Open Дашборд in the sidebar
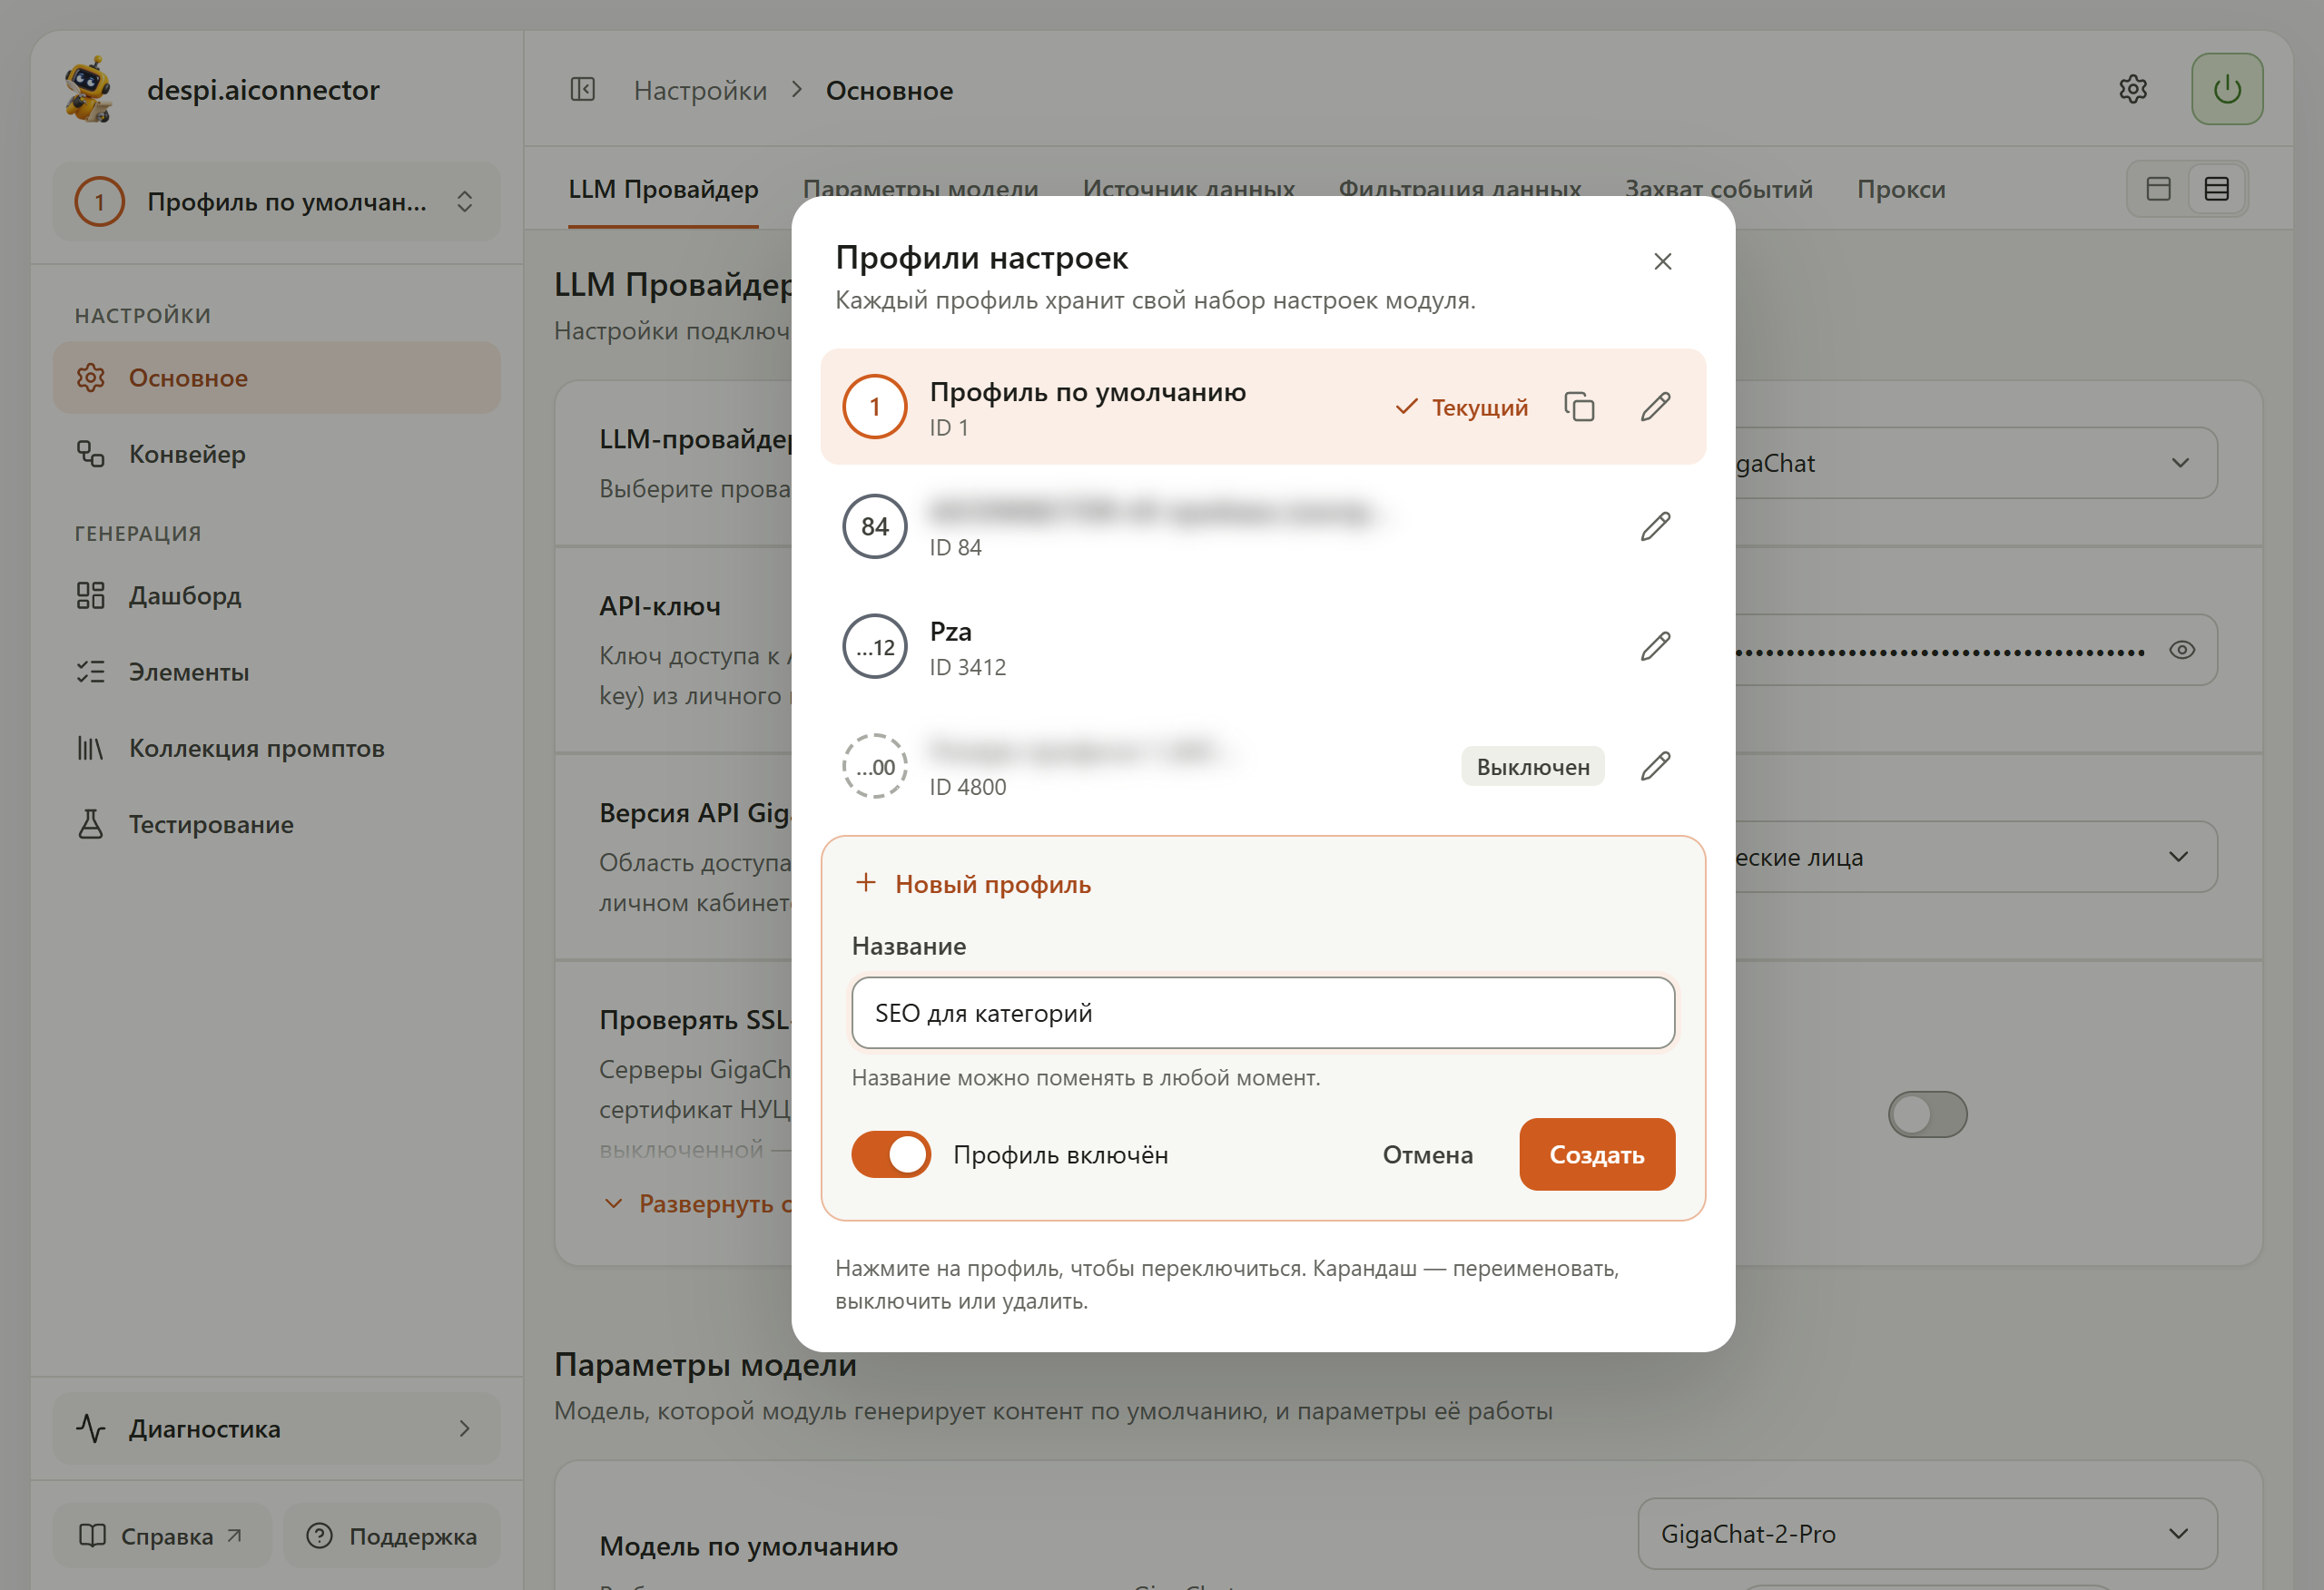 pos(277,596)
